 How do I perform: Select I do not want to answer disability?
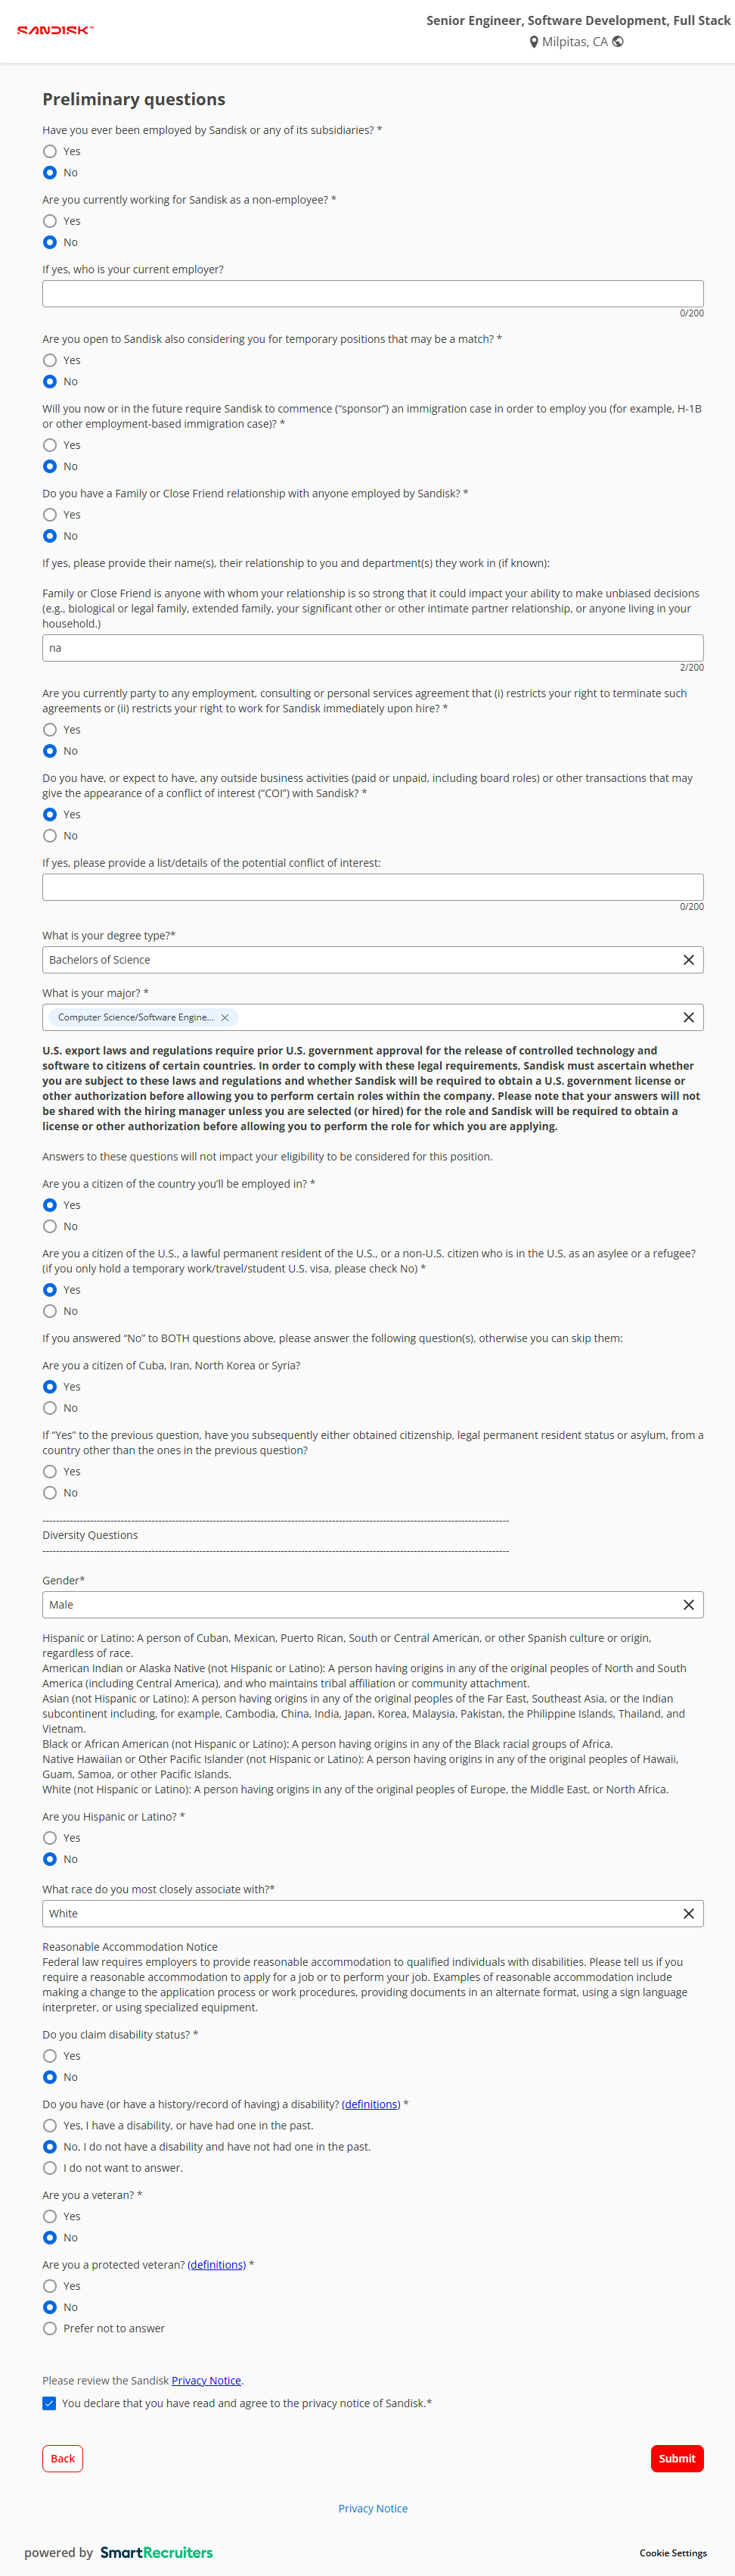pos(50,2168)
